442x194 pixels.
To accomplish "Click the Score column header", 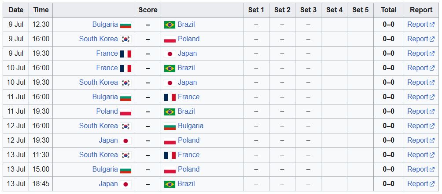I will (x=148, y=10).
